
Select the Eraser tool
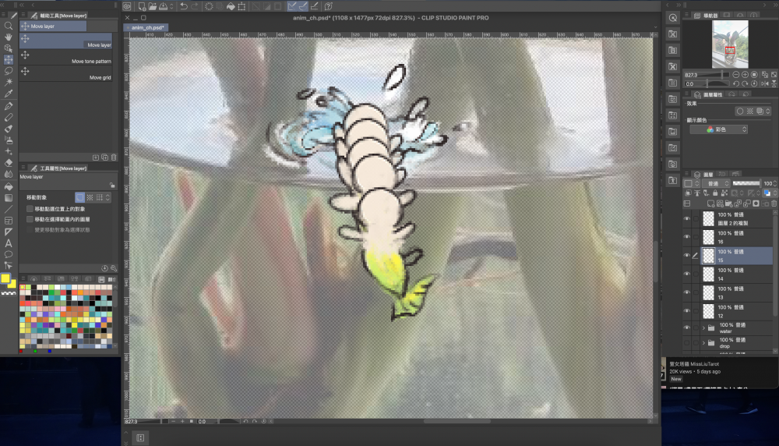pyautogui.click(x=9, y=163)
